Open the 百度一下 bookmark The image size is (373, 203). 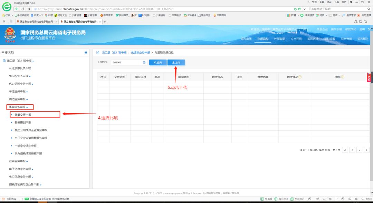[37, 15]
